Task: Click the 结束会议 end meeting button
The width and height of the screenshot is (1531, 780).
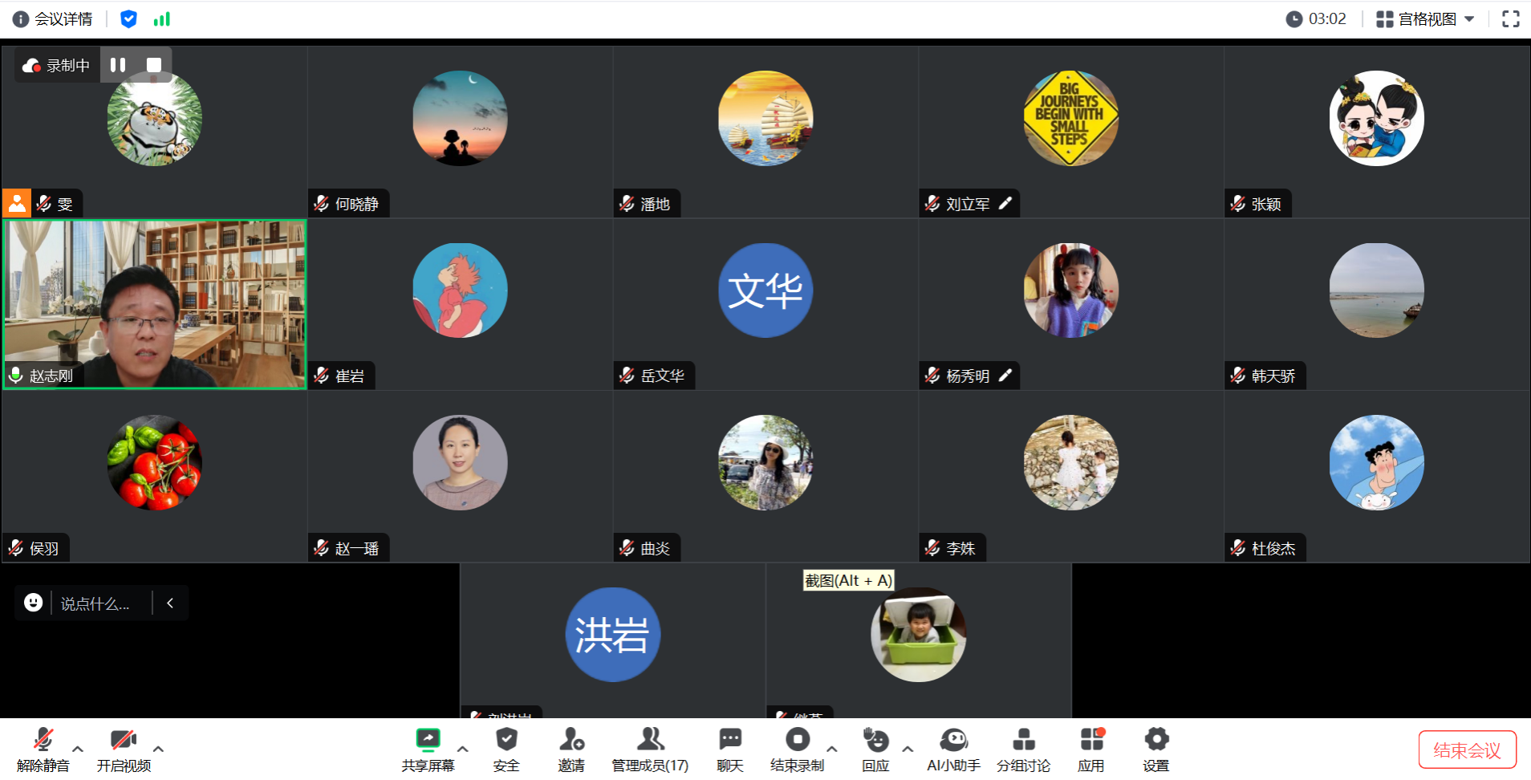Action: (1467, 750)
